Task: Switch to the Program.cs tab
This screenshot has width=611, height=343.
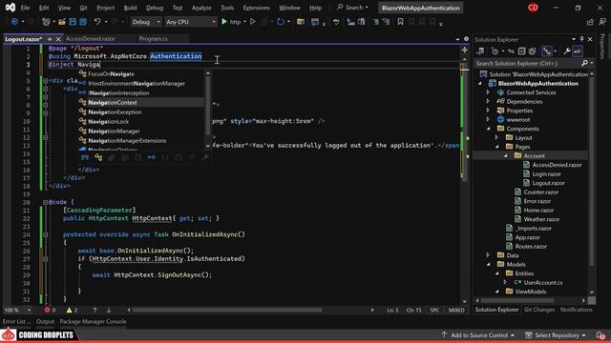Action: pos(153,39)
